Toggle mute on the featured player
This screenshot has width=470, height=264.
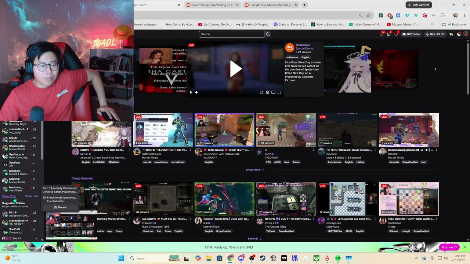197,92
